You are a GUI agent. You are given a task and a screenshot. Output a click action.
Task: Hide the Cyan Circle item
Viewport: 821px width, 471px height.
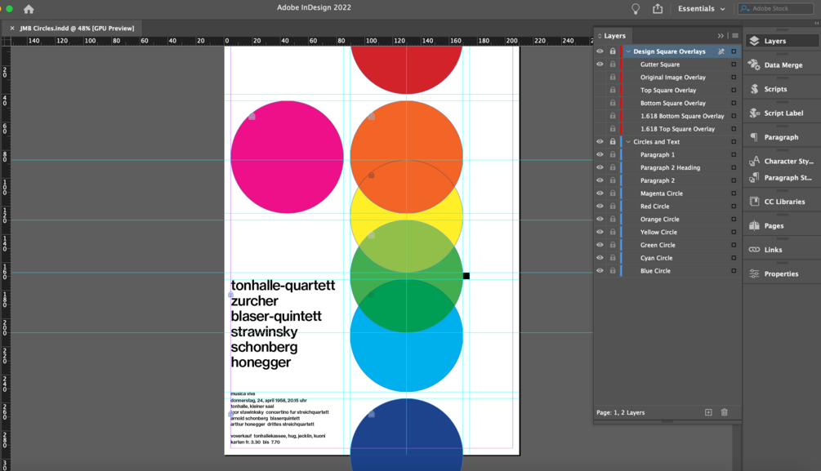point(600,258)
